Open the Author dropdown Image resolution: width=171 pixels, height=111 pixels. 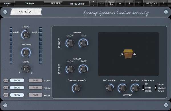7,4
